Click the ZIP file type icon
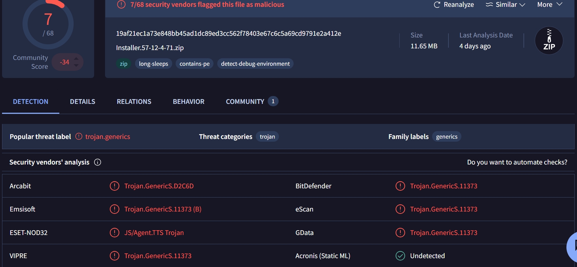The height and width of the screenshot is (267, 577). 549,41
